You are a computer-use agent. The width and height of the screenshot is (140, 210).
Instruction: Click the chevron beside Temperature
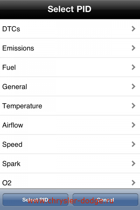(133, 106)
